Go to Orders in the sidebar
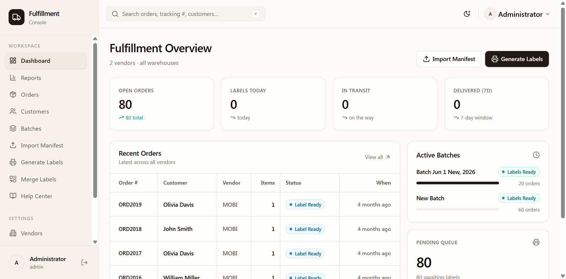 46,95
